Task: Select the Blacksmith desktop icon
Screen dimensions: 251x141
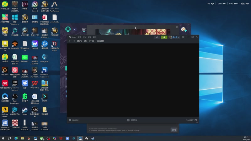Action: (x=15, y=45)
